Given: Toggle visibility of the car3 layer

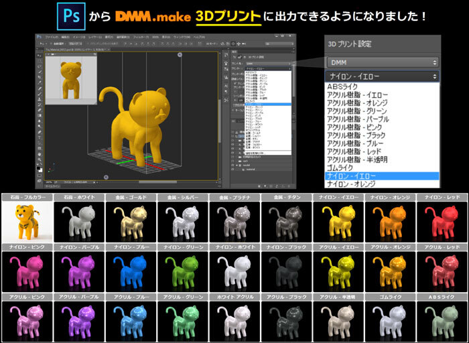Looking at the screenshot, I should point(232,161).
